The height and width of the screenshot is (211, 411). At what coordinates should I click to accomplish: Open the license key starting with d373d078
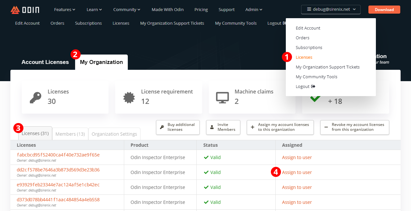(x=58, y=200)
